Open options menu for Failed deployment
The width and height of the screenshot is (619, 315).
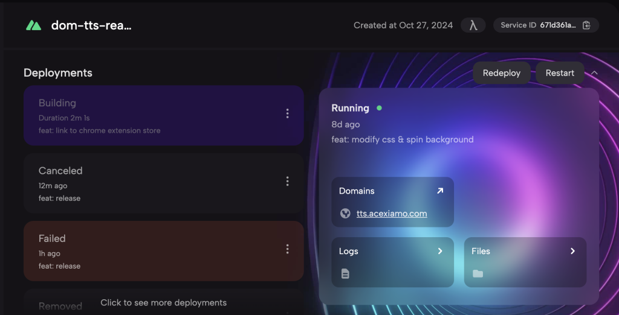(287, 249)
